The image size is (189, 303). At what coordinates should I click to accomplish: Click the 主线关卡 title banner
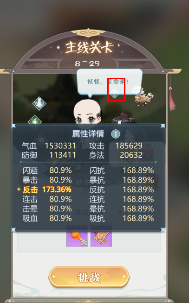[x=89, y=48]
